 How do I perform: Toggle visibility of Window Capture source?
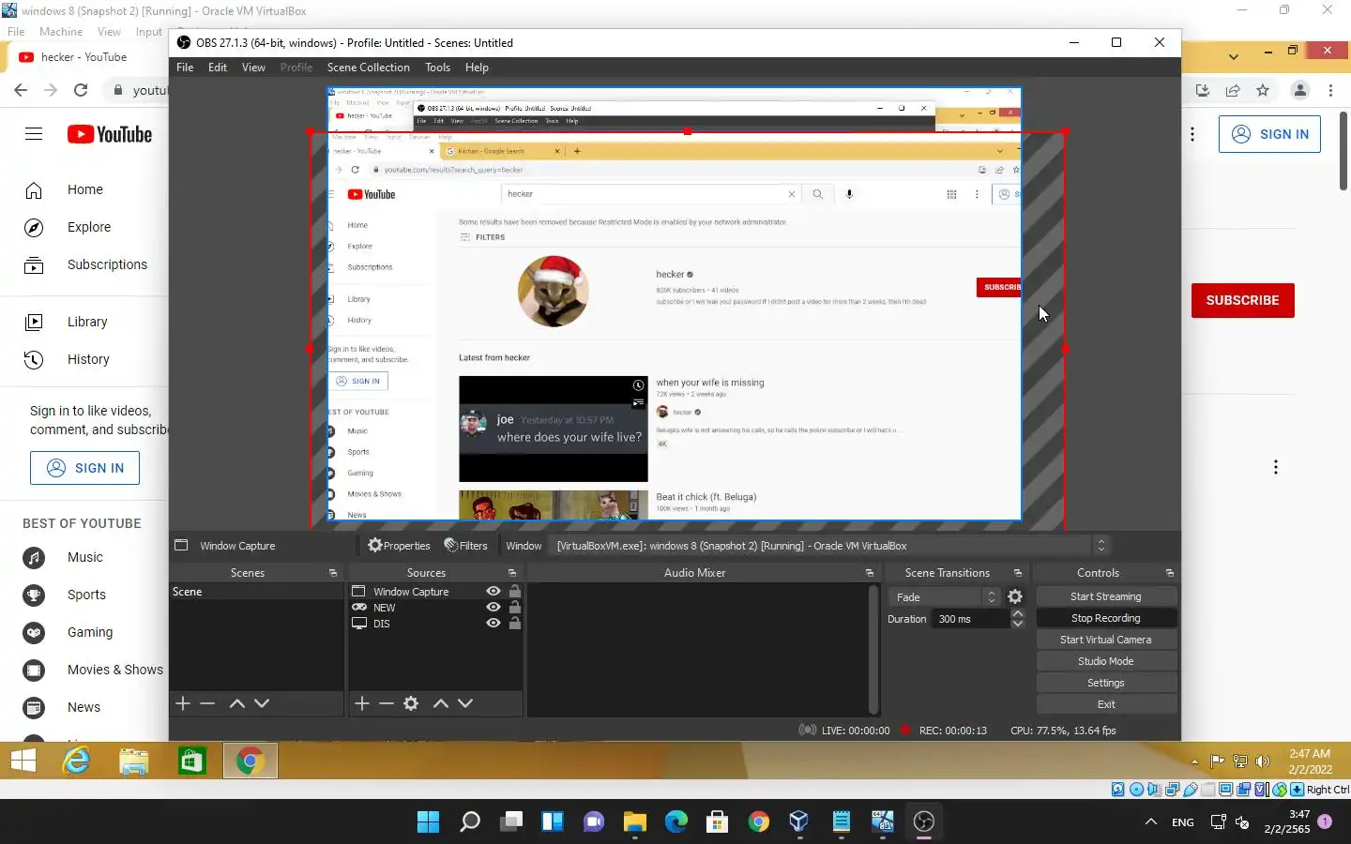(493, 592)
